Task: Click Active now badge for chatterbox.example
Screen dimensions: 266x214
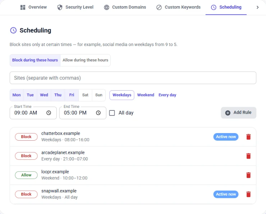Action: click(x=226, y=137)
